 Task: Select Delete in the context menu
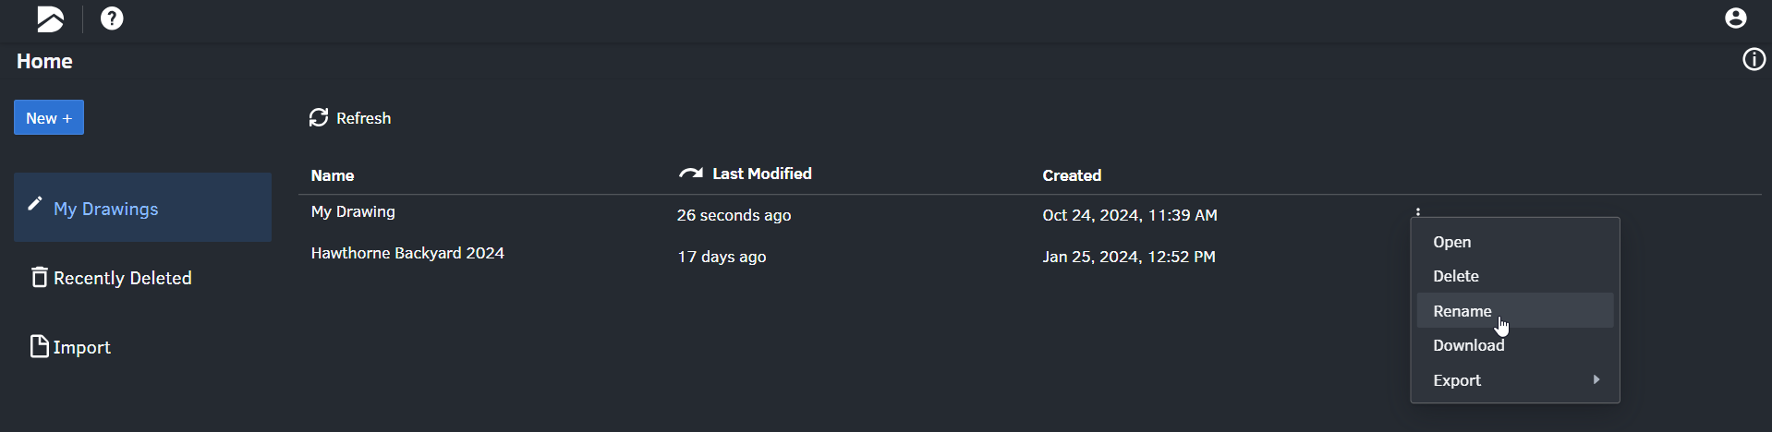click(1455, 276)
